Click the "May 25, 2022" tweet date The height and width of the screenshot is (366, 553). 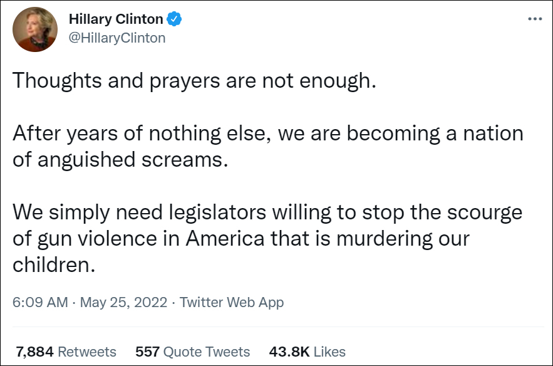tap(123, 302)
